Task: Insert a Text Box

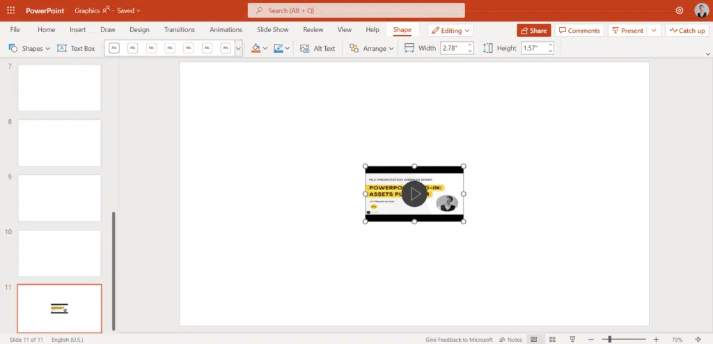Action: tap(76, 49)
